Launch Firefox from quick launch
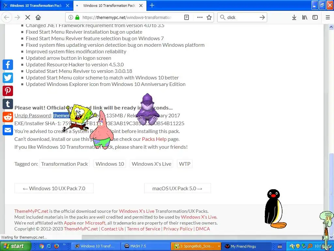The image size is (334, 251). click(x=56, y=246)
